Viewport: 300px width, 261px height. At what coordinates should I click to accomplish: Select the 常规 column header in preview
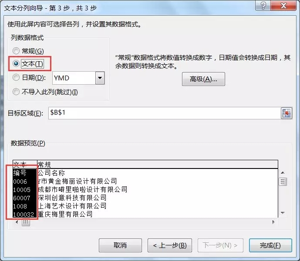pyautogui.click(x=157, y=164)
